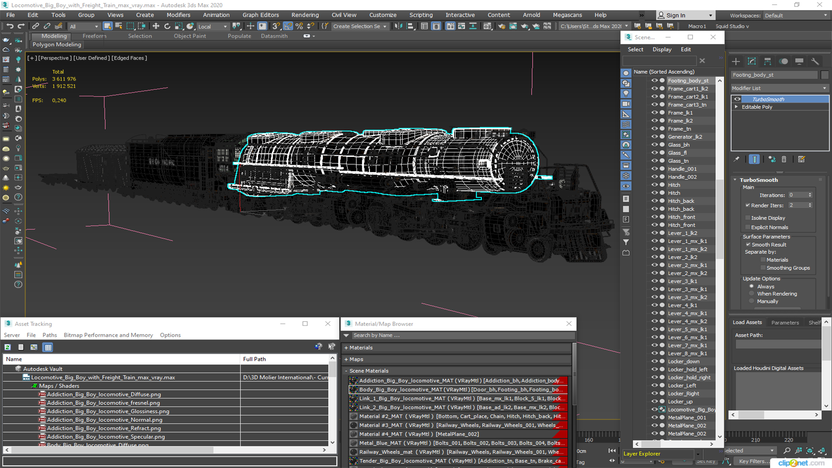Click the Pin Stack icon
The image size is (832, 468).
click(x=737, y=159)
